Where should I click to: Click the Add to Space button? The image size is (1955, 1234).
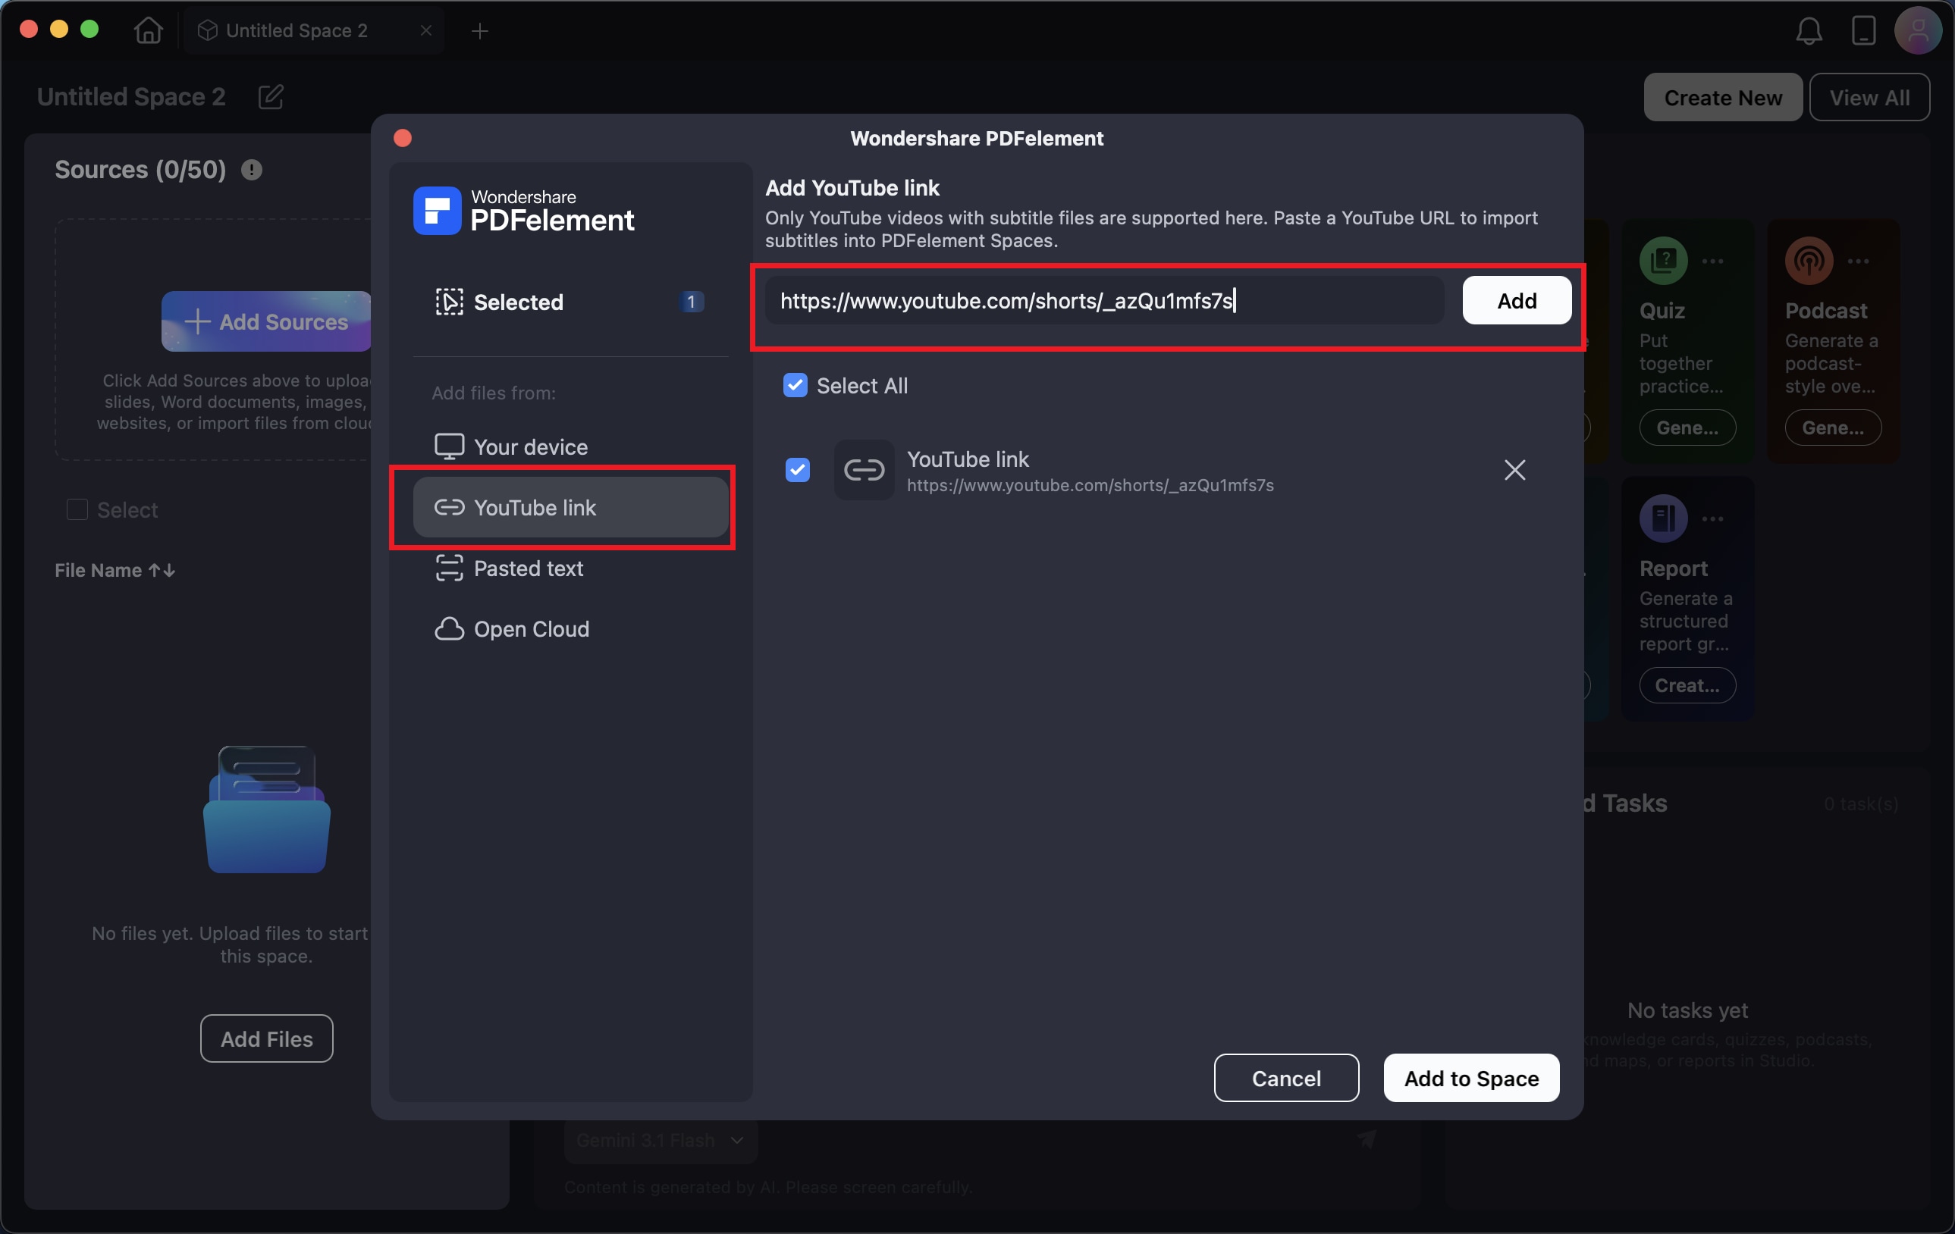tap(1471, 1078)
